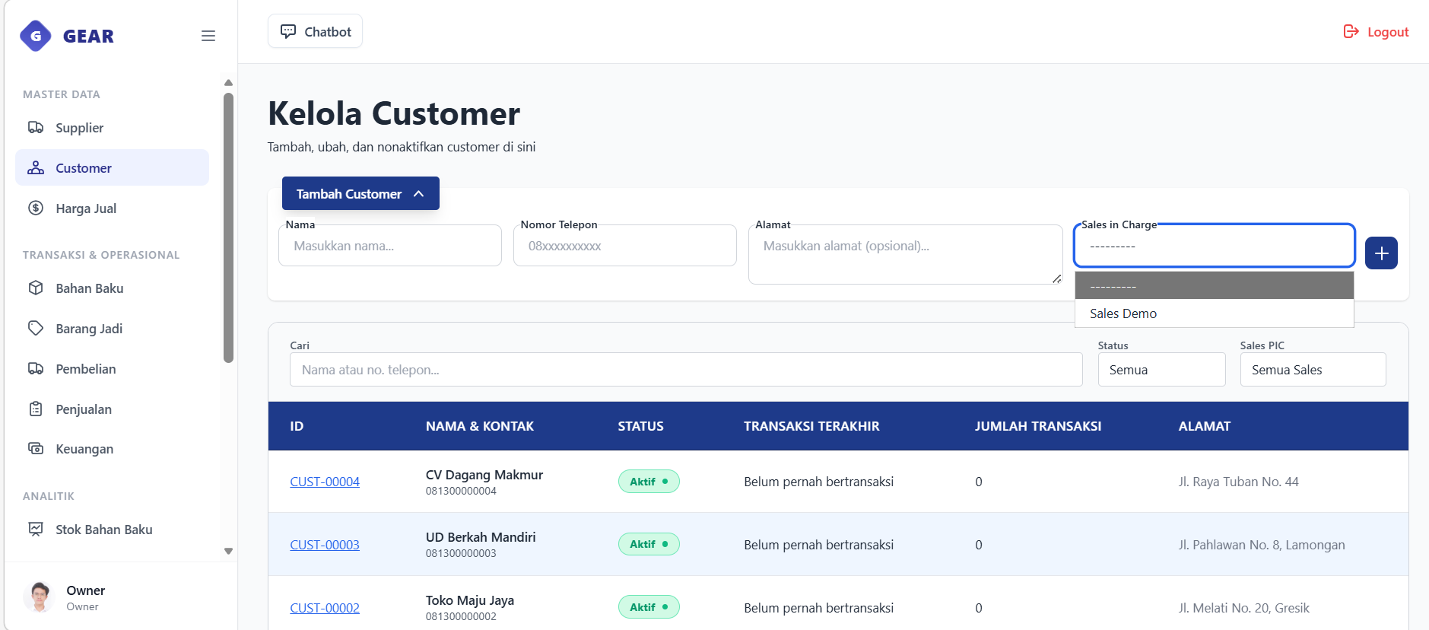Click Aktif badge for UD Berkah Mandiri
Screen dimensions: 1429x630
click(649, 544)
